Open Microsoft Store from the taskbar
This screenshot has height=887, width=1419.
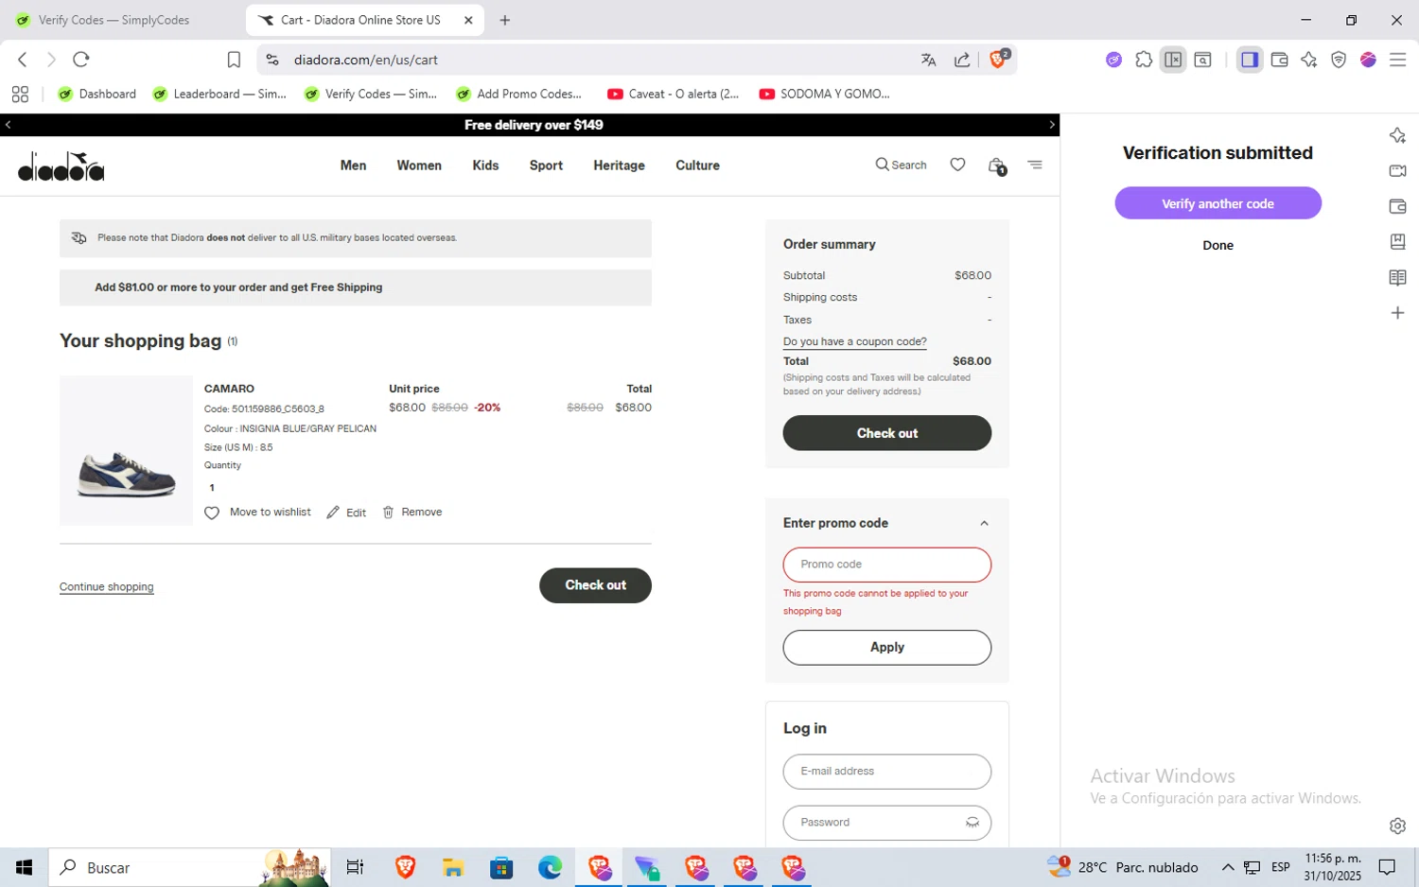point(501,867)
